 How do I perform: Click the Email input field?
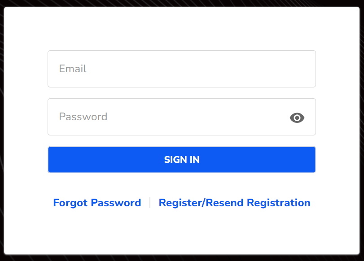coord(181,69)
